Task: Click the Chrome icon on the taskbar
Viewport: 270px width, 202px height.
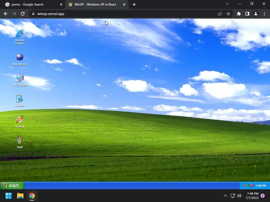Action: click(32, 196)
